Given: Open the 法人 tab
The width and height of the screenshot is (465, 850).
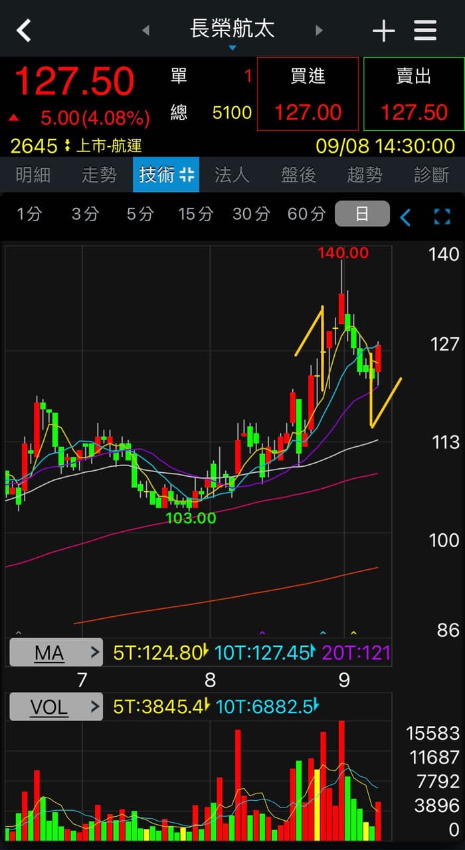Looking at the screenshot, I should click(x=232, y=175).
